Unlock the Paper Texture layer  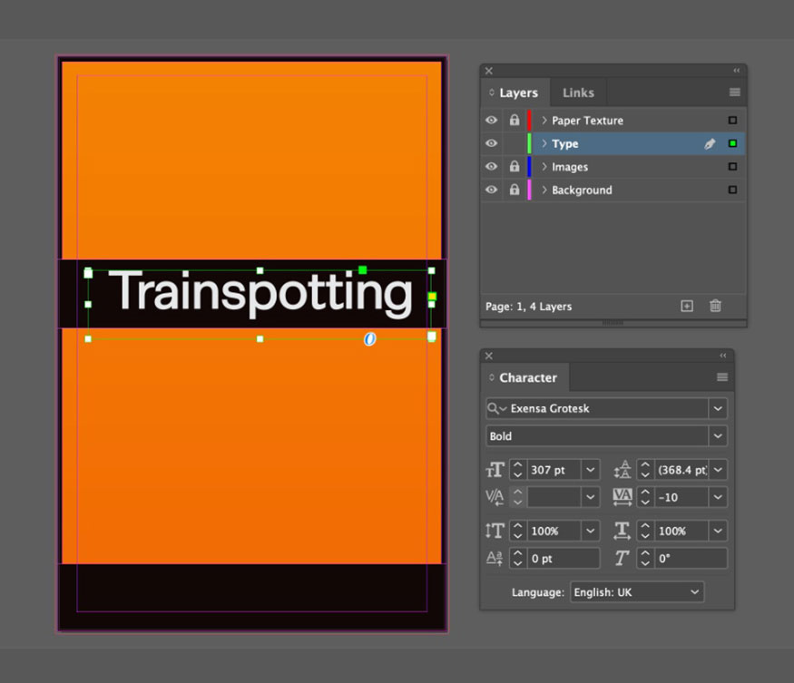point(515,120)
